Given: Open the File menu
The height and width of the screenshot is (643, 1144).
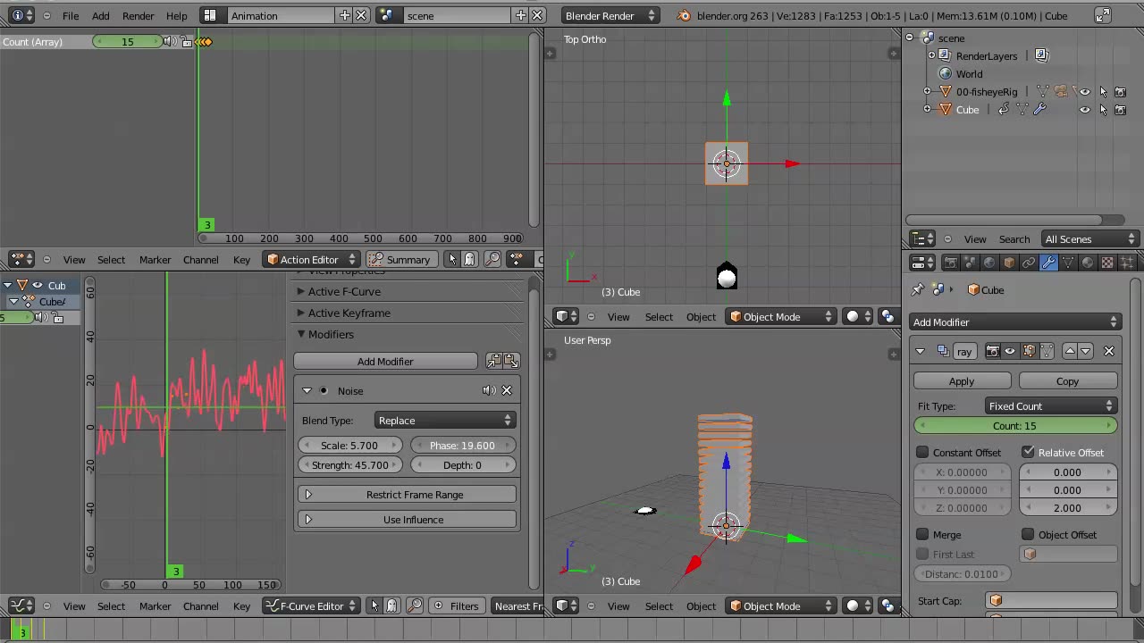Looking at the screenshot, I should 71,15.
